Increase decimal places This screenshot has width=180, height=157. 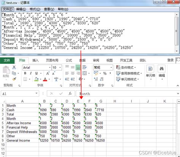point(96,79)
